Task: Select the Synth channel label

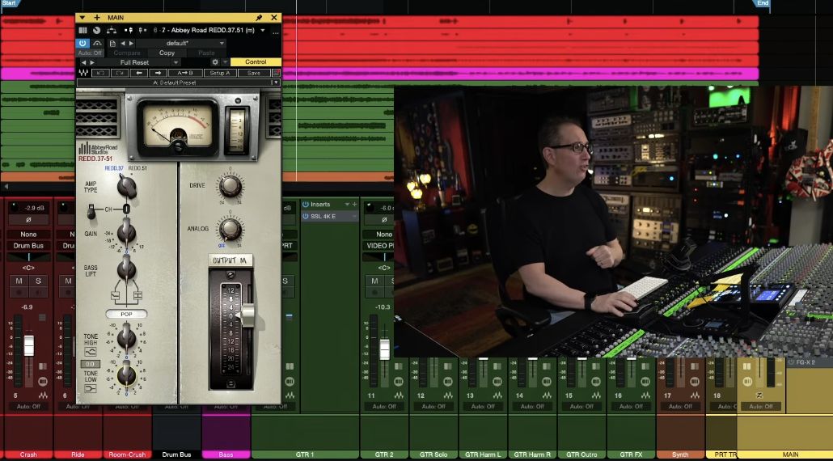Action: (x=680, y=455)
